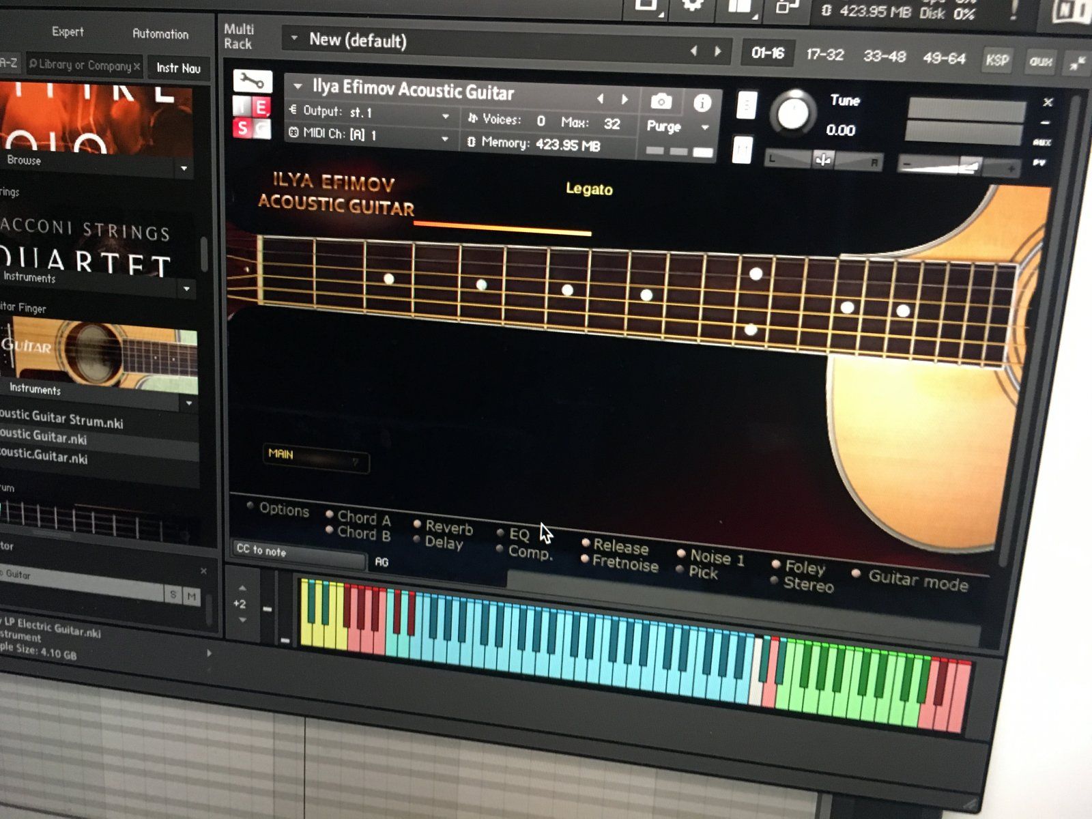Click the Legato articulation label
This screenshot has height=819, width=1092.
point(589,189)
